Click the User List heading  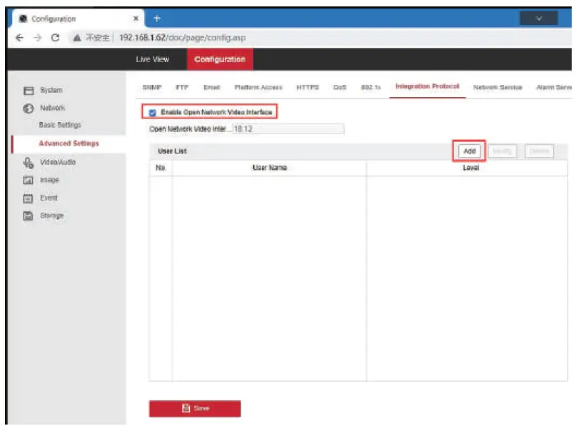172,151
